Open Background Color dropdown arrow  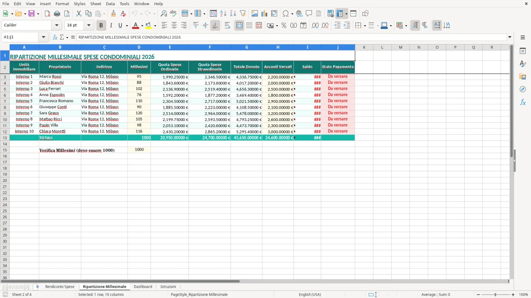pos(155,26)
